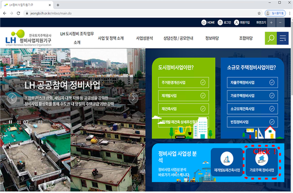Select 재개발사업 item
The image size is (293, 193).
[184, 96]
